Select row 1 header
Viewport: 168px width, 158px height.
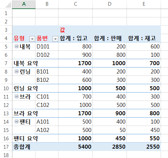click(x=6, y=13)
